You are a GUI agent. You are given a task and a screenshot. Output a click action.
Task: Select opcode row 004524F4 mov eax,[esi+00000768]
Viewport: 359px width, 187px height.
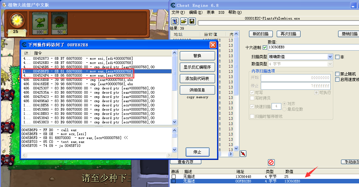click(96, 75)
